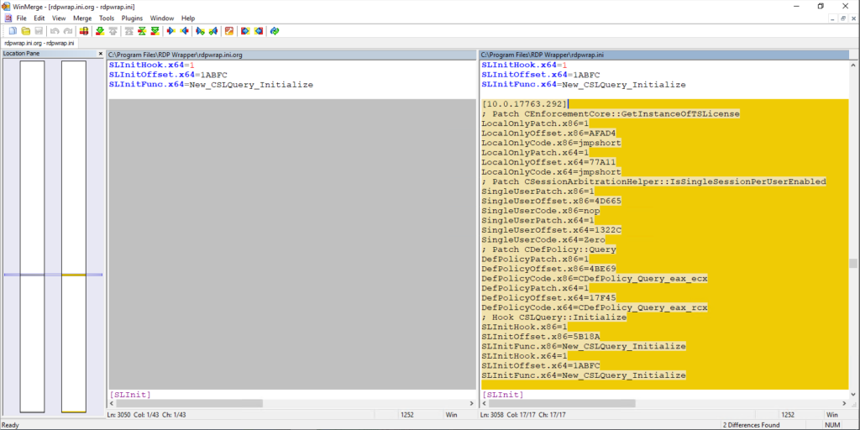860x430 pixels.
Task: Refresh the comparison with toolbar icon
Action: tap(274, 31)
